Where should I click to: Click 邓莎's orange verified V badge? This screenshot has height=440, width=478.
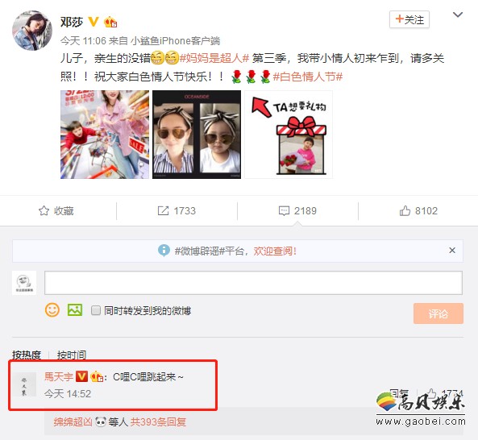coord(94,22)
